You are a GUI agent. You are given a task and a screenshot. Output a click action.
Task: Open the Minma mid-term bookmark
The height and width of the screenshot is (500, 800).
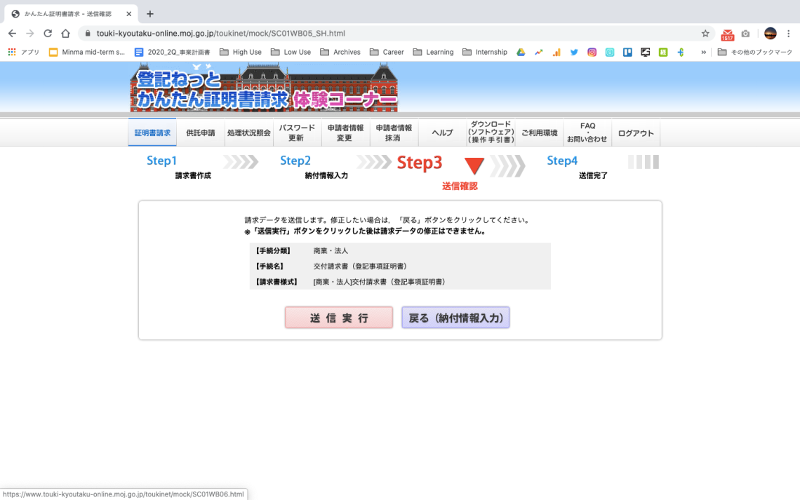[87, 52]
